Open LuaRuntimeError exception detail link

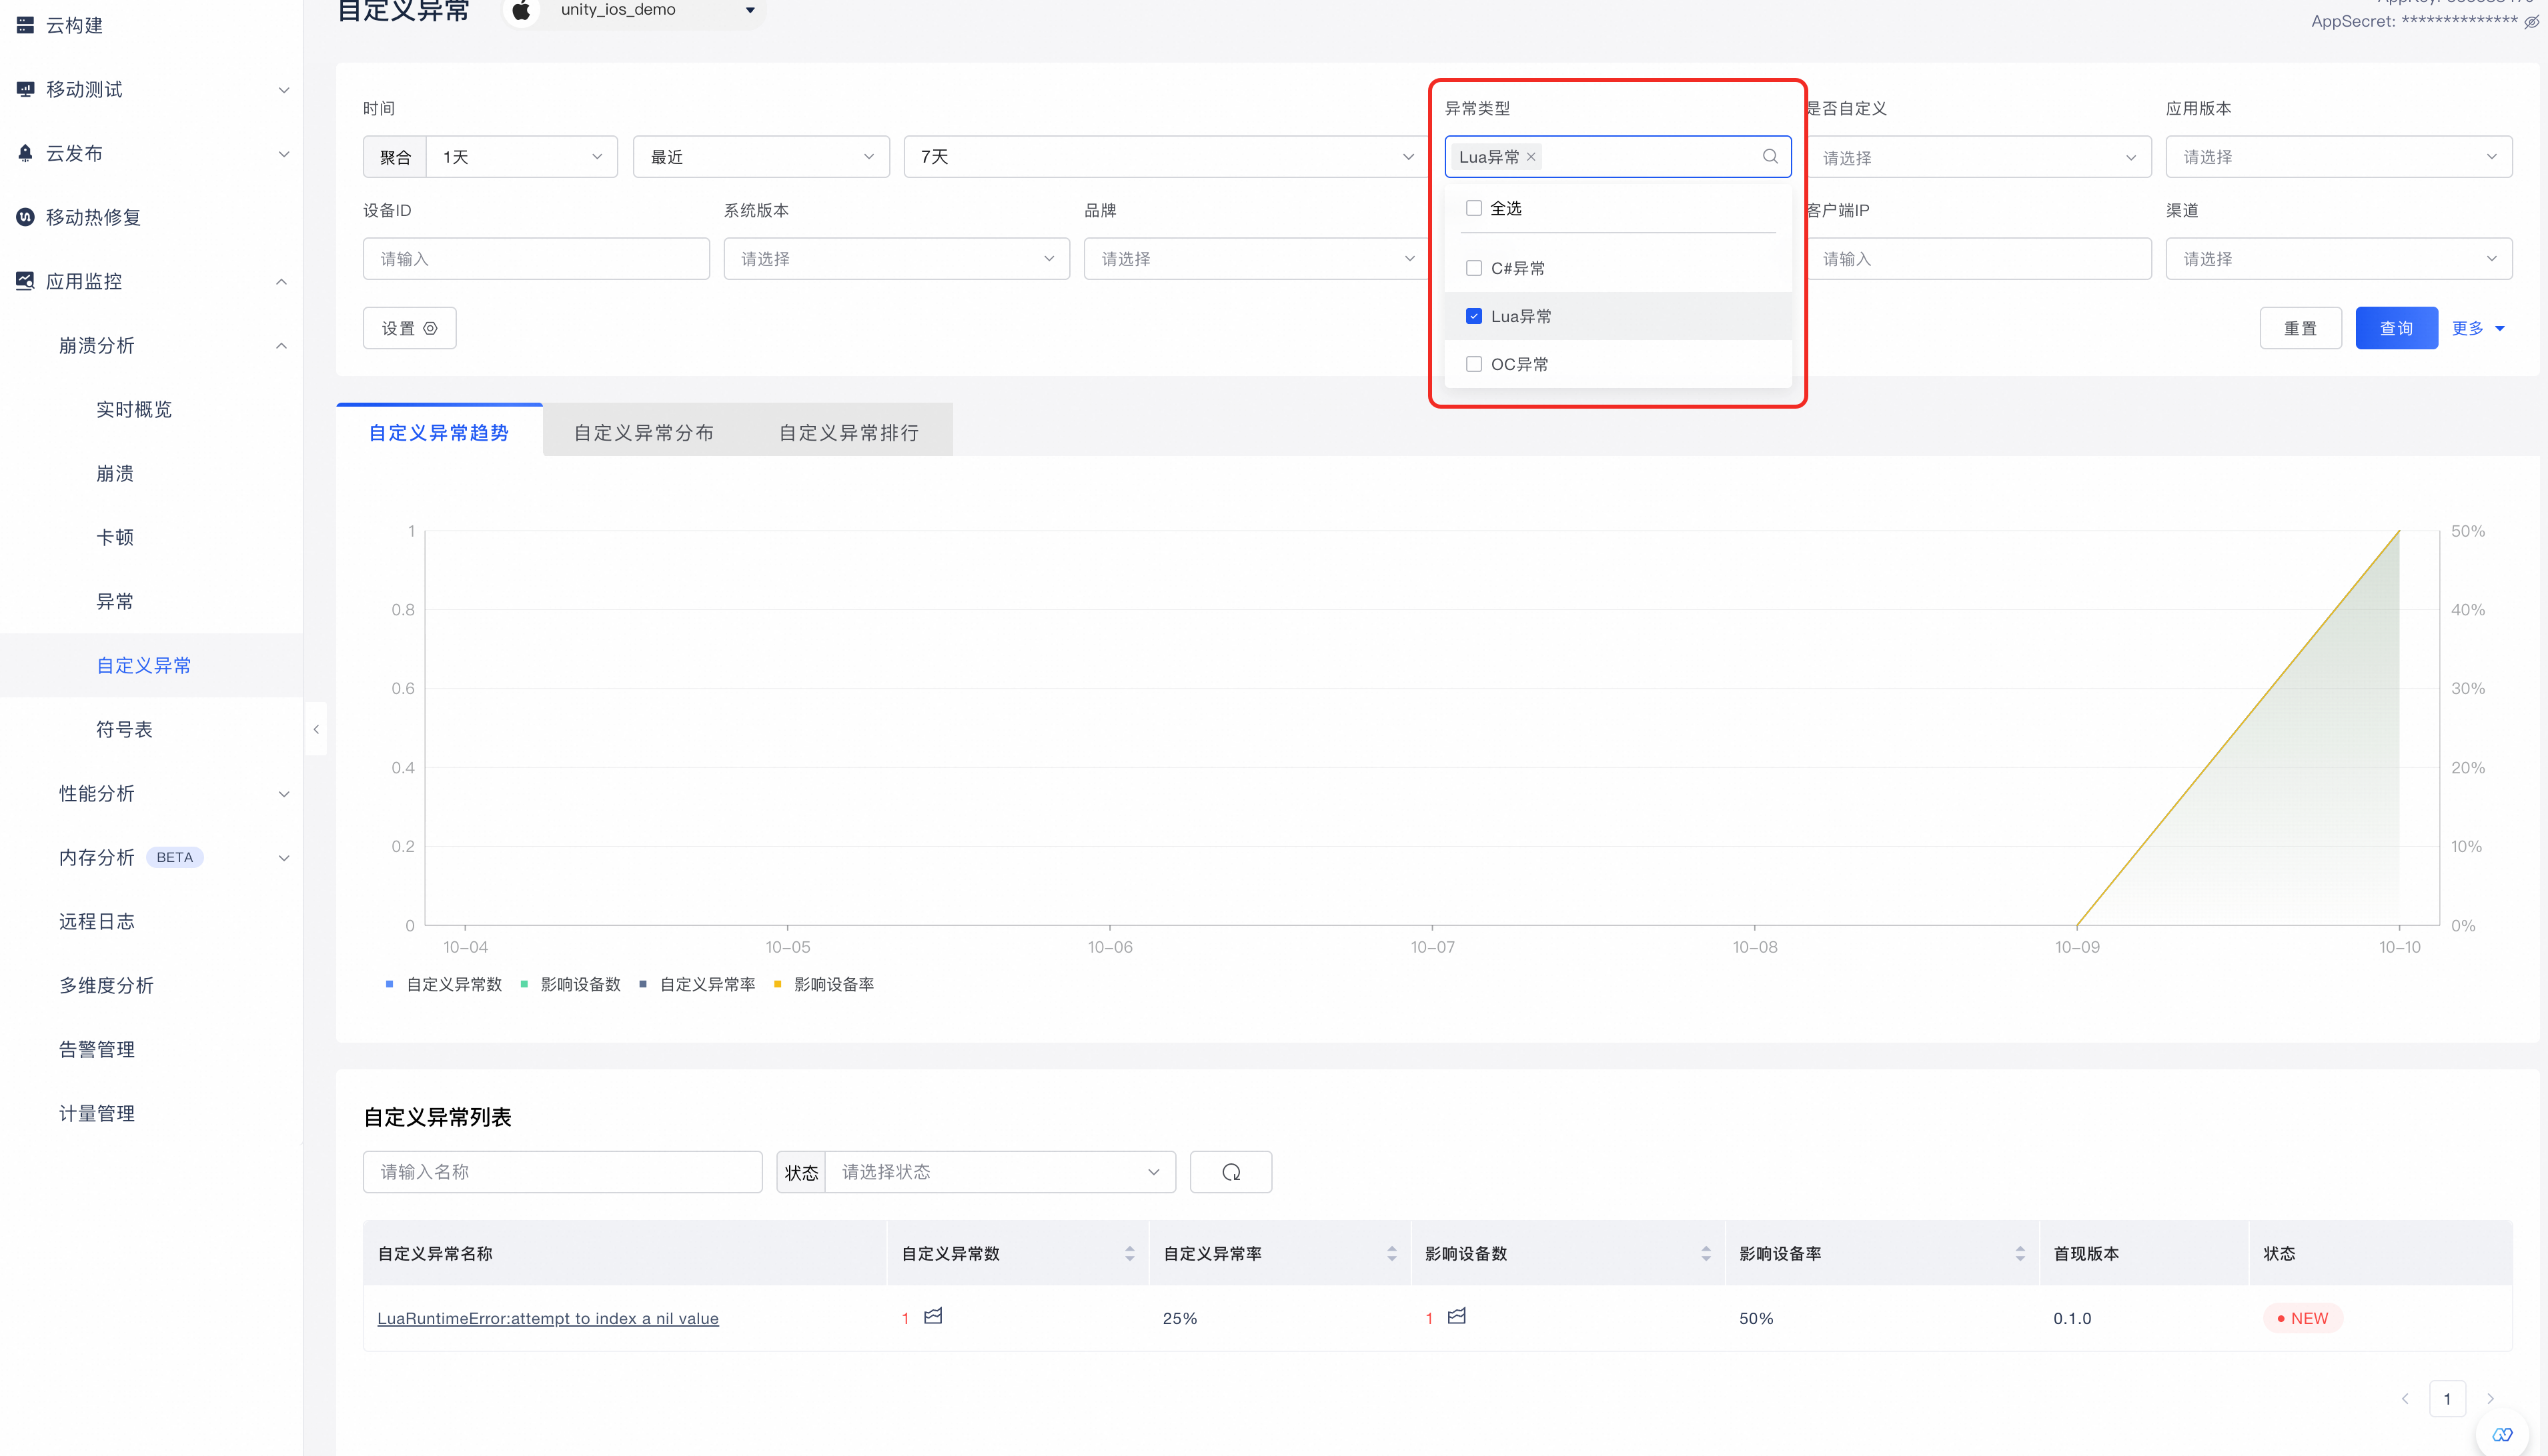pos(547,1318)
